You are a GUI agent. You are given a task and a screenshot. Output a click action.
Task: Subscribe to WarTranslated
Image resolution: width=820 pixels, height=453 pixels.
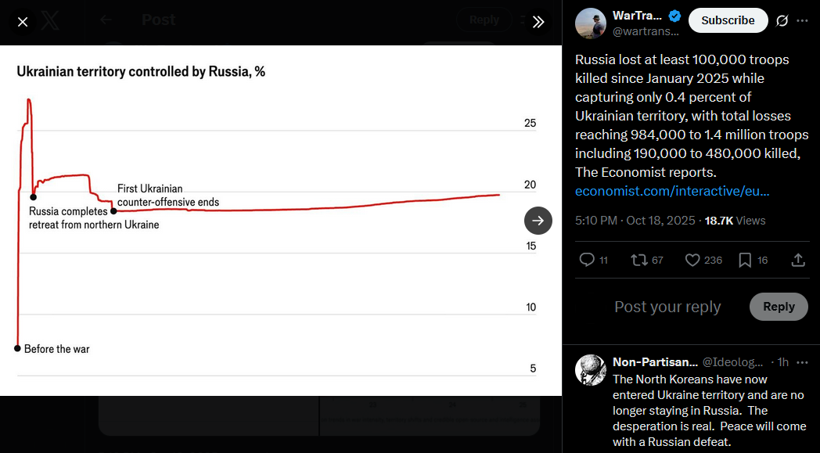(728, 20)
